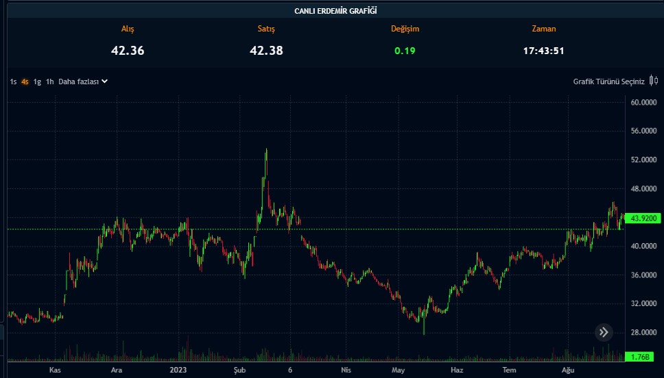This screenshot has width=664, height=378.
Task: Switch to the 4s timeframe
Action: click(x=25, y=81)
